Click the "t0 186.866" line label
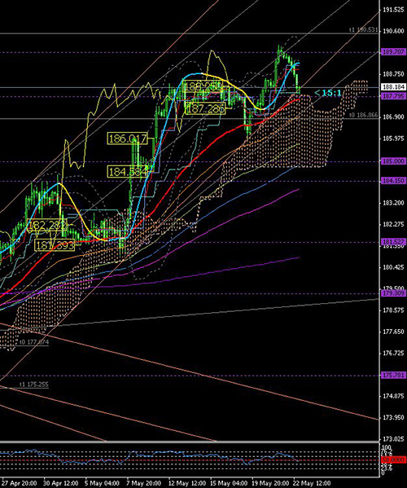The height and width of the screenshot is (488, 407). coord(364,115)
